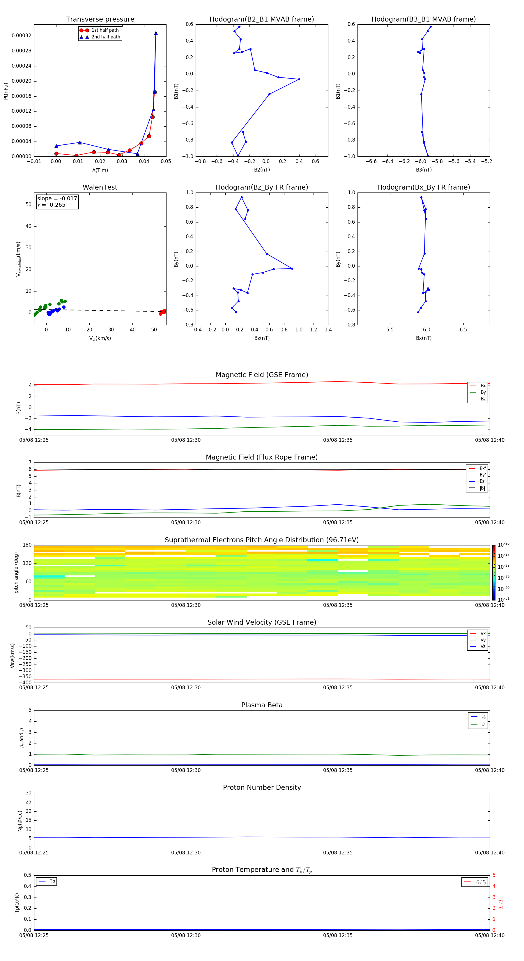Select 'By' legend entry in GSE magnetic field

pyautogui.click(x=478, y=392)
